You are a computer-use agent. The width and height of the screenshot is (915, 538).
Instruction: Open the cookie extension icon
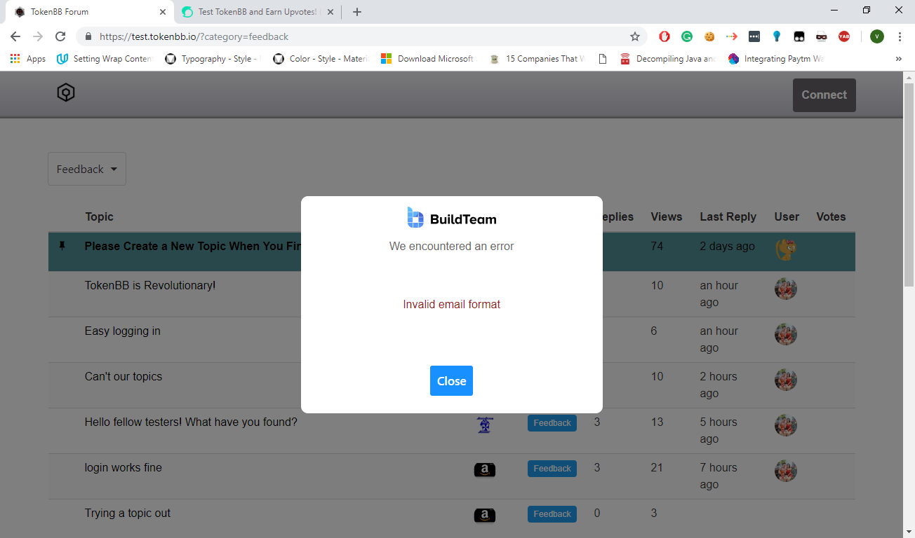(x=709, y=36)
